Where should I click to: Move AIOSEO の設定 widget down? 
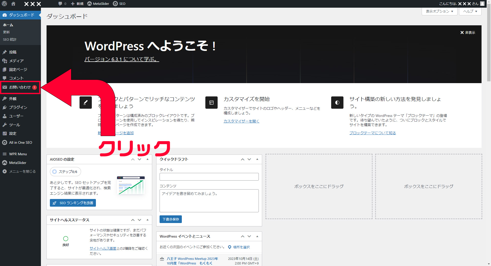tap(139, 159)
